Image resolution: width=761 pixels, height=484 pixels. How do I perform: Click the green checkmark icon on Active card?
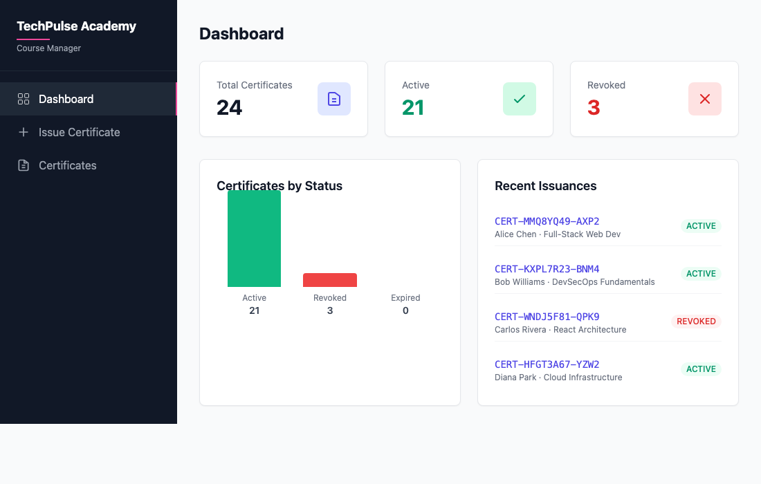tap(520, 99)
